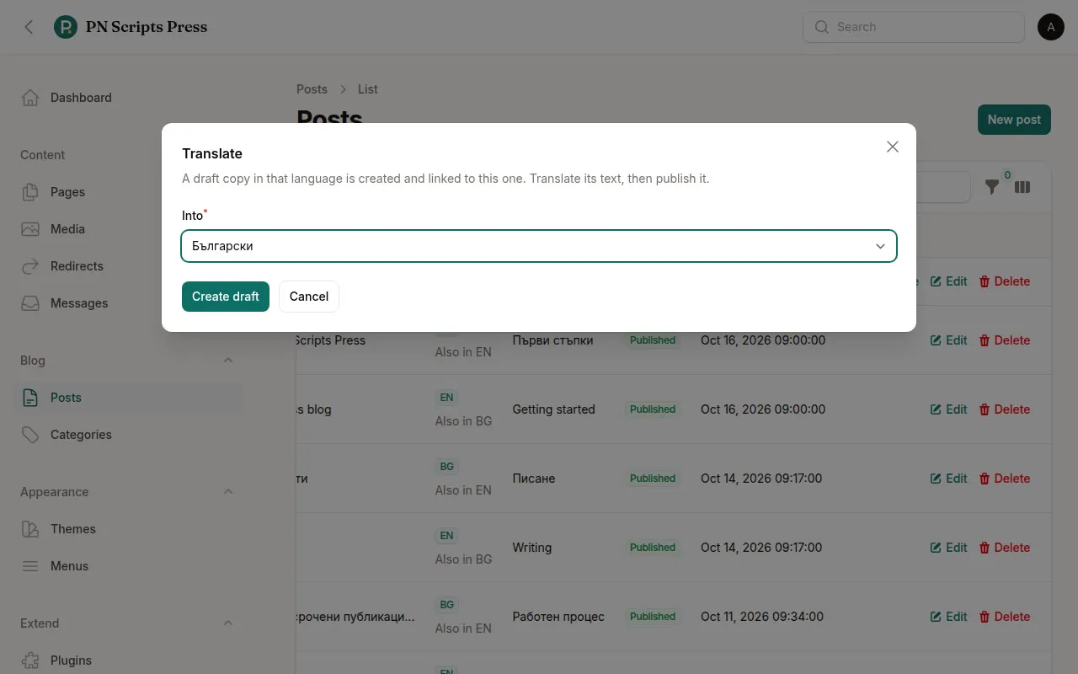
Task: Collapse the Appearance sidebar group
Action: point(228,492)
